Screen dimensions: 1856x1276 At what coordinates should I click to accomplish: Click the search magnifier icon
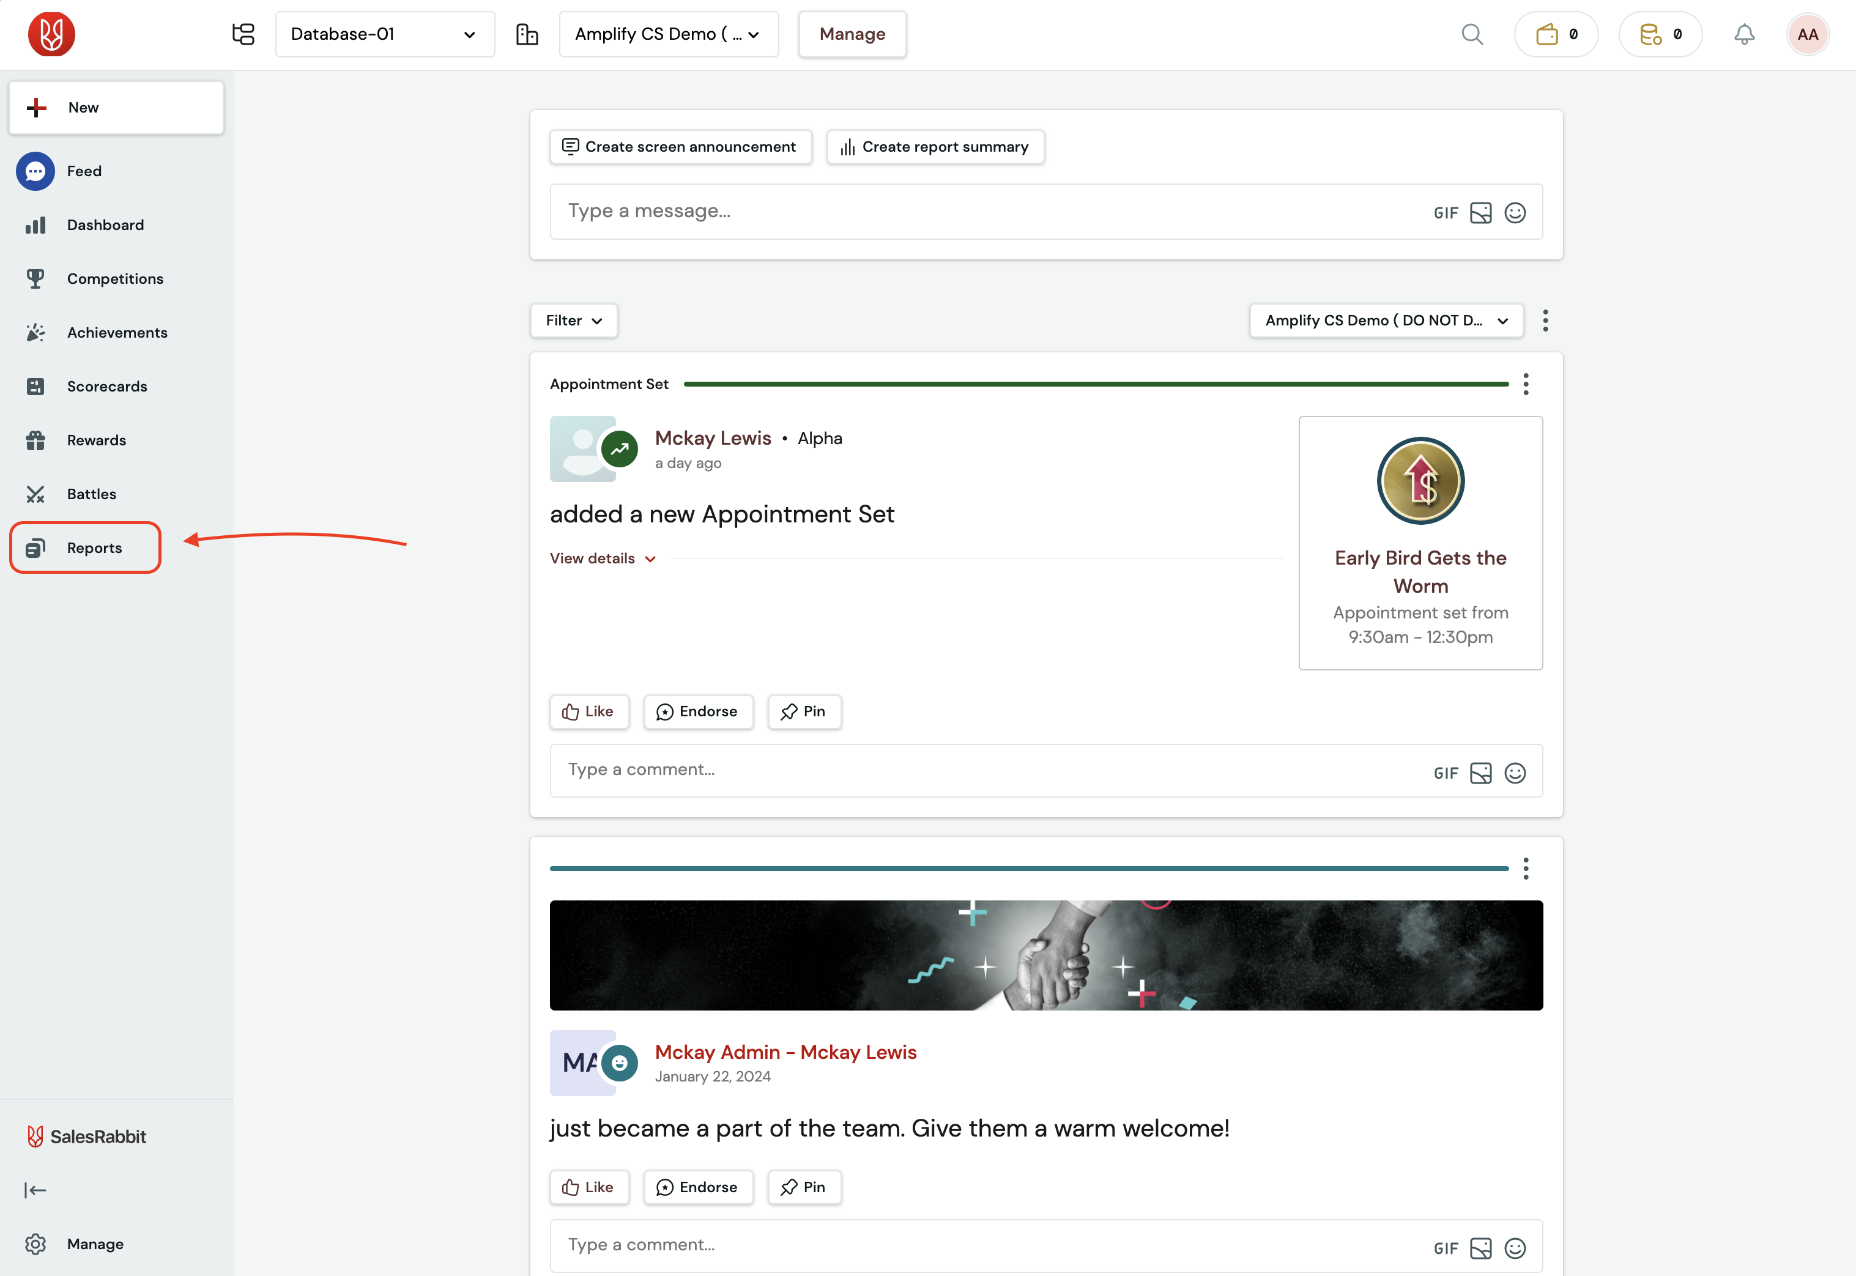point(1472,34)
